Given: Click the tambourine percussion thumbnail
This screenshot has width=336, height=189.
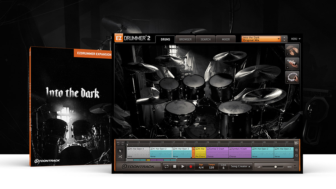Looking at the screenshot, I should pos(293,77).
